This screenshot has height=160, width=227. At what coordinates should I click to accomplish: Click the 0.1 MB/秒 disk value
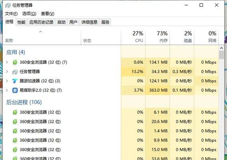pyautogui.click(x=182, y=90)
